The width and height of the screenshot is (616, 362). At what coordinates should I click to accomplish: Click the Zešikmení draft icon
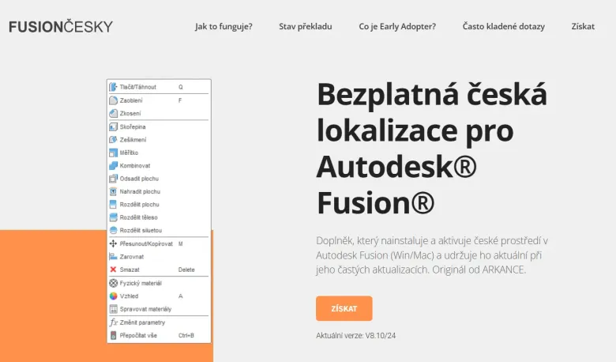coord(113,140)
